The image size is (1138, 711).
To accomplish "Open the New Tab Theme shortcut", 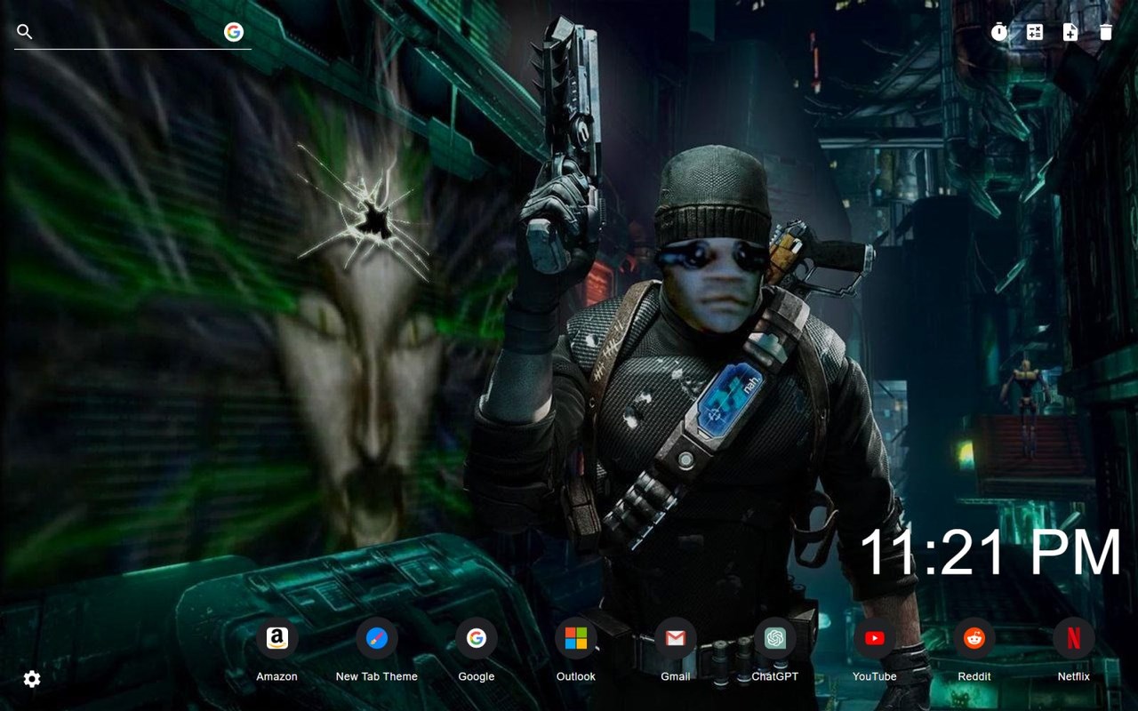I will click(x=377, y=638).
